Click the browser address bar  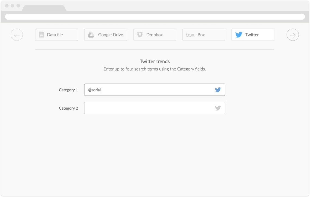[x=155, y=17]
